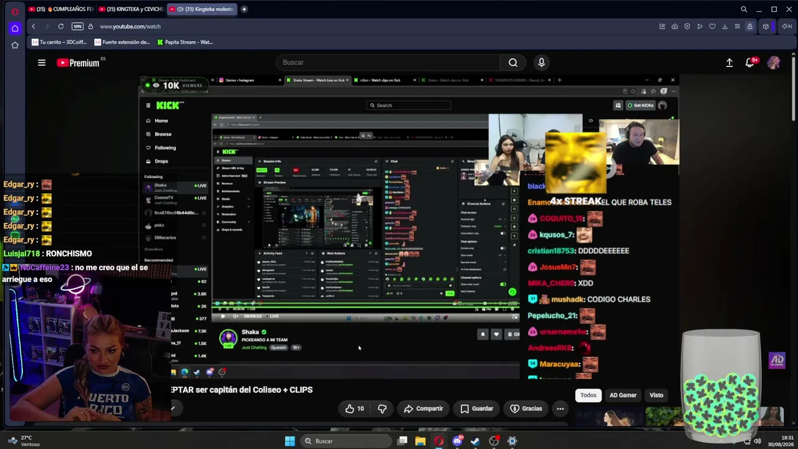The width and height of the screenshot is (798, 449).
Task: Open Discord from the taskbar
Action: point(458,441)
